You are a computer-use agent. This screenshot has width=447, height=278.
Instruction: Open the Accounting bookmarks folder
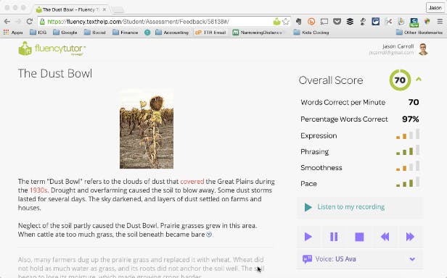coord(172,33)
